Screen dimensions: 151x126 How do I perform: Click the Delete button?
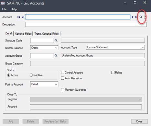31,121
